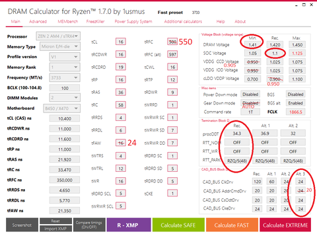Image resolution: width=317 pixels, height=238 pixels.
Task: Click Calculate FAST button
Action: click(x=232, y=225)
